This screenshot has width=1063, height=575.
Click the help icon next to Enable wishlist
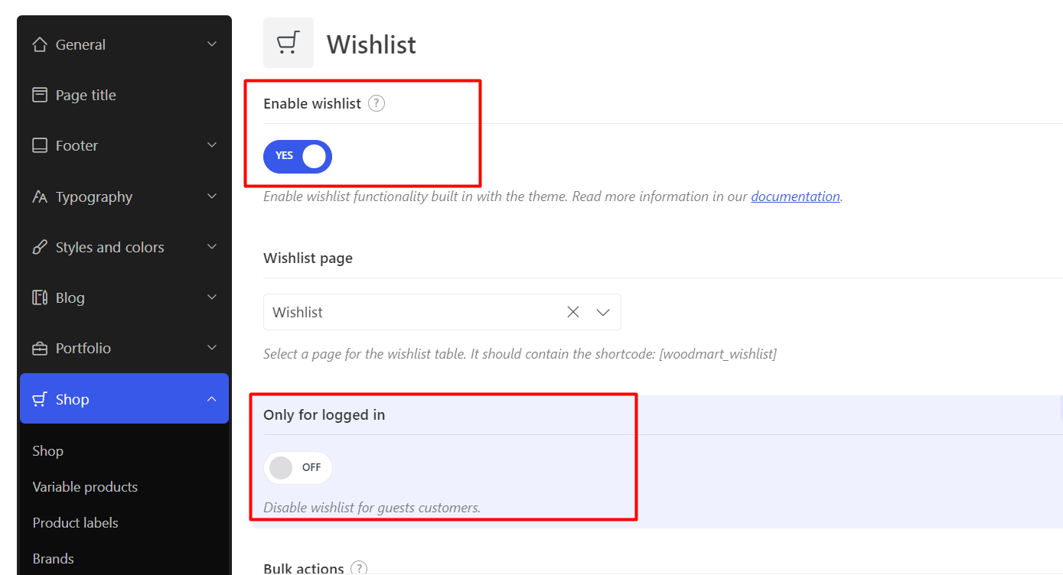[376, 103]
